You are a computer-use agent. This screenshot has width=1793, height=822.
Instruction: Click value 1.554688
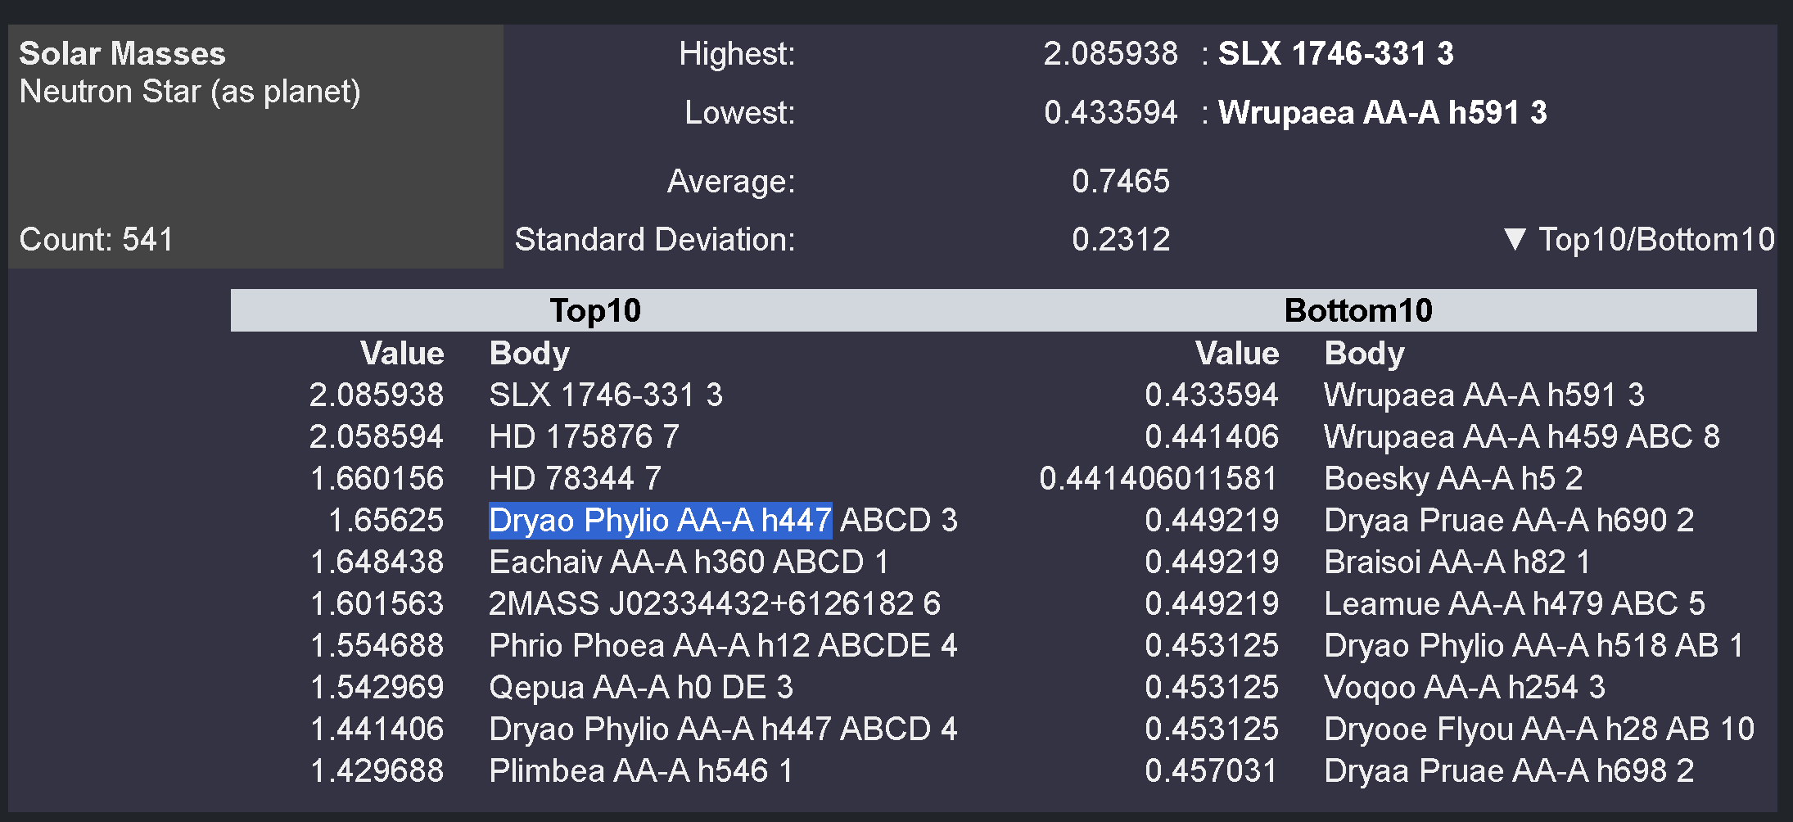377,645
